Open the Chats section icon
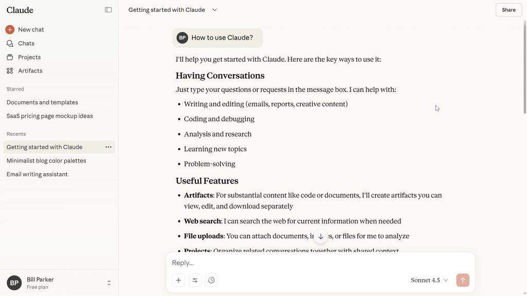The image size is (527, 296). pos(10,44)
